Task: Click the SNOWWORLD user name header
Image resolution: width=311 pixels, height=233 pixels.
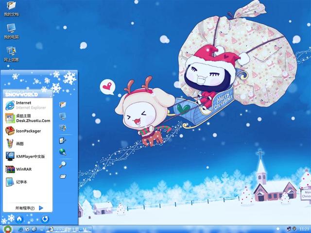Action: (21, 95)
